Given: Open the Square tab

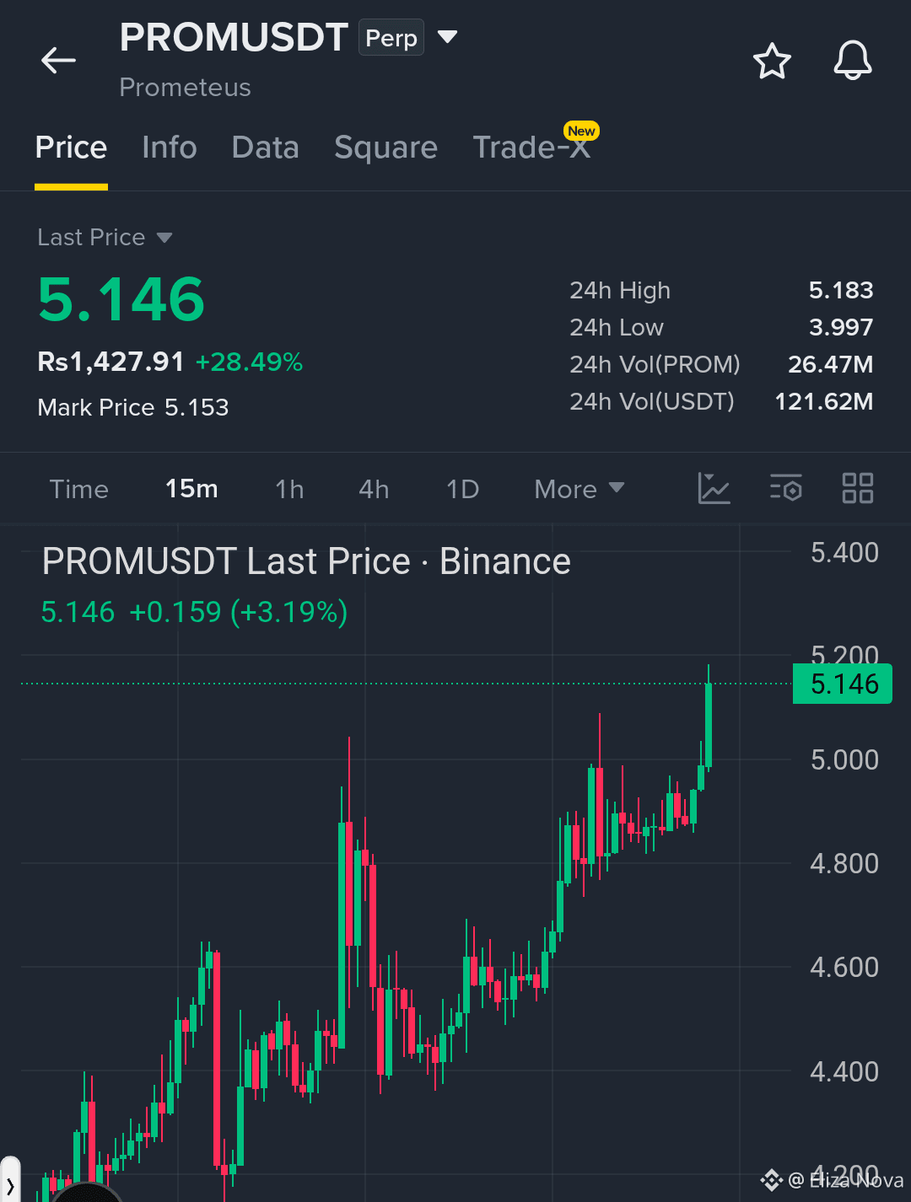Looking at the screenshot, I should (x=386, y=148).
